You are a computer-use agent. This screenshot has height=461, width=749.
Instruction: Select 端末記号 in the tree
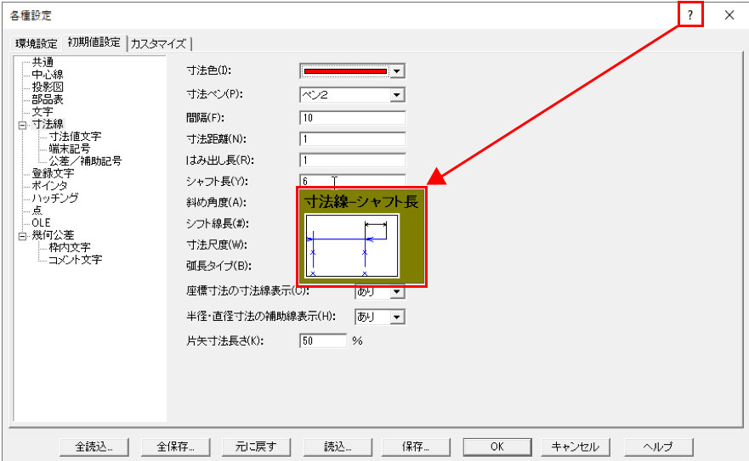coord(70,148)
